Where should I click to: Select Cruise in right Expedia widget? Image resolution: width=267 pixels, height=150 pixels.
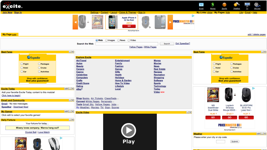coord(232,68)
